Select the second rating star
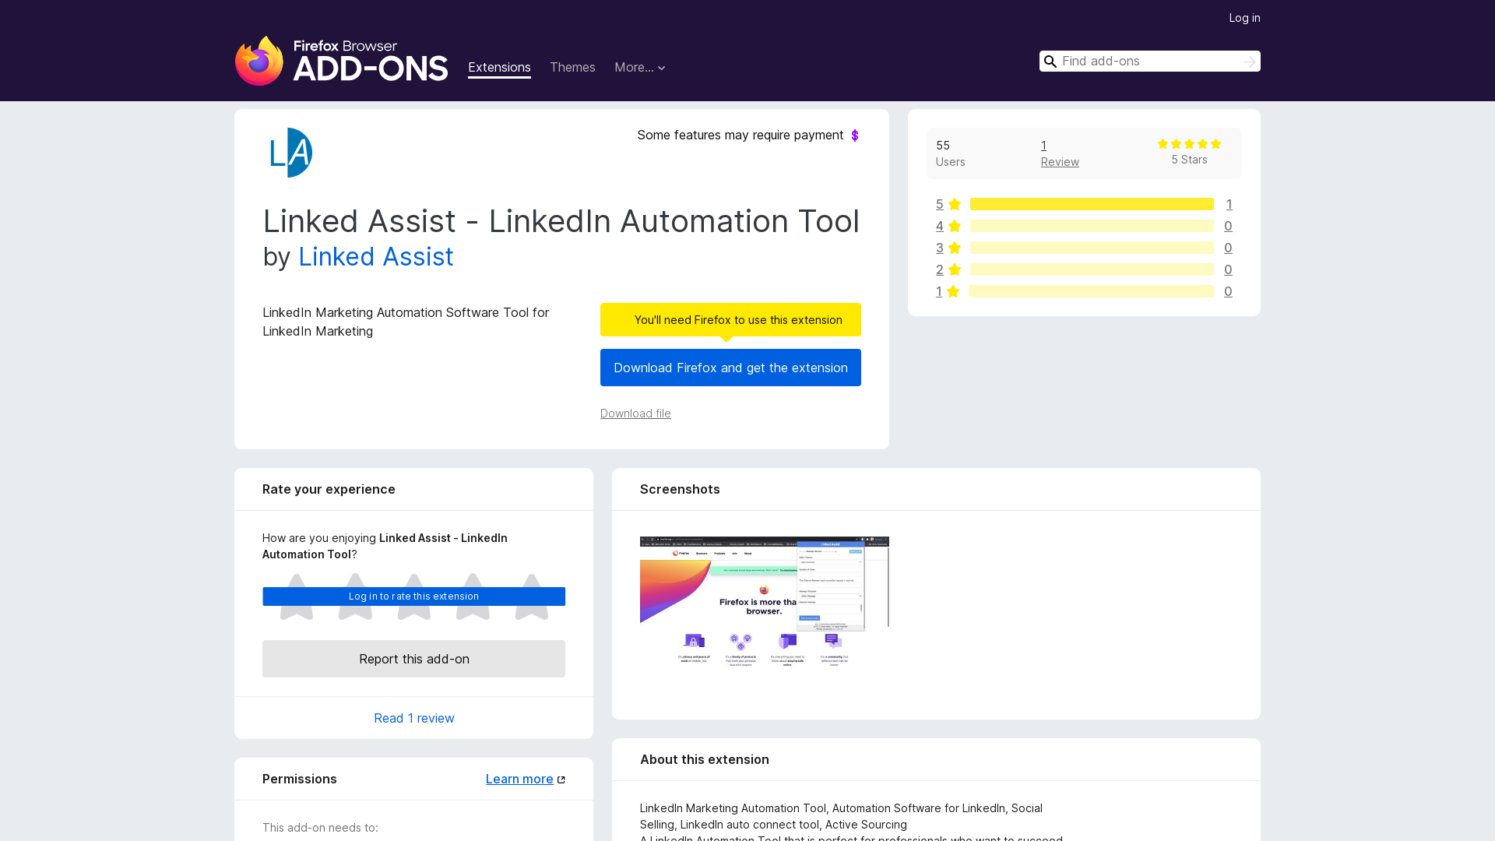 click(x=355, y=596)
